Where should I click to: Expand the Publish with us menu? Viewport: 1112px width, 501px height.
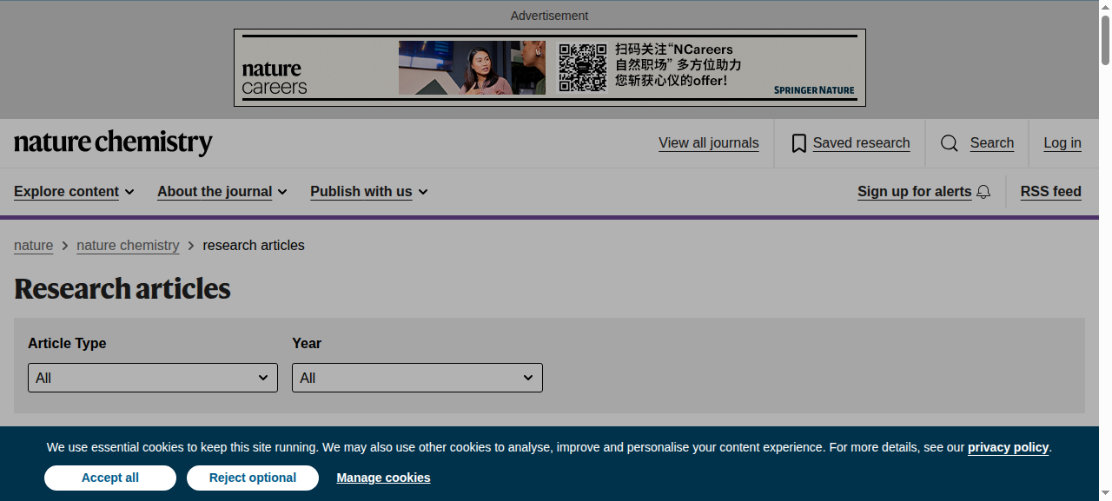click(369, 192)
